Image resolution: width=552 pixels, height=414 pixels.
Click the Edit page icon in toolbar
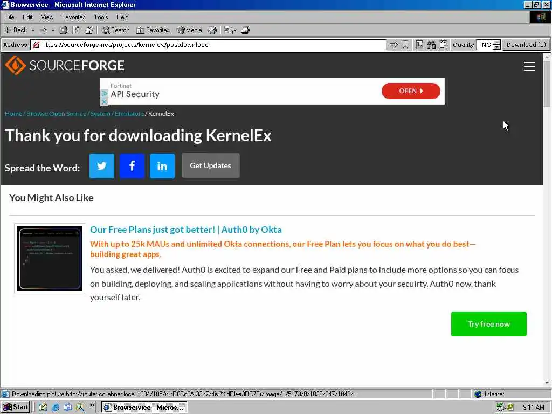pyautogui.click(x=229, y=30)
